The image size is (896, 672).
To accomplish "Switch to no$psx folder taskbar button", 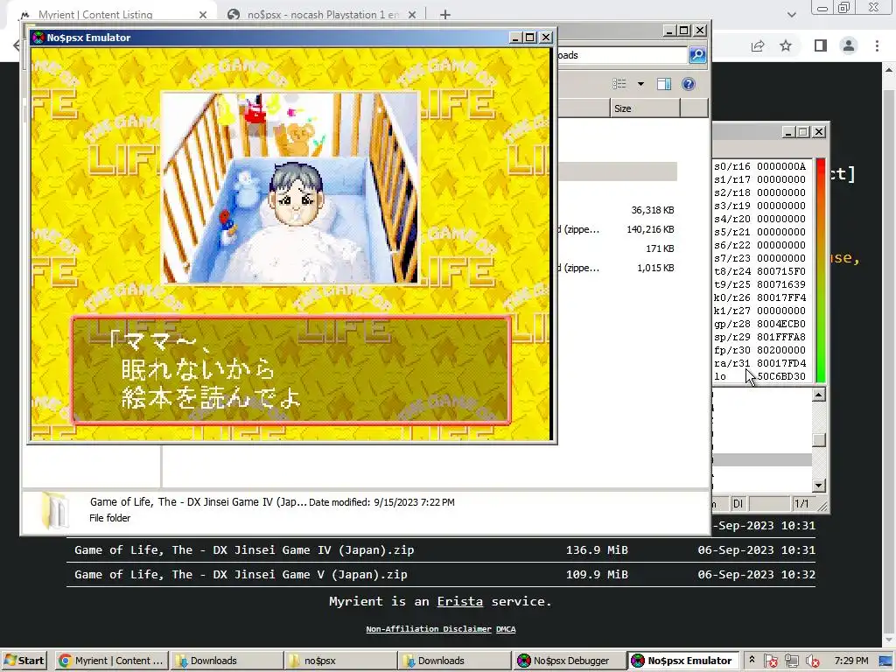I will pyautogui.click(x=339, y=661).
